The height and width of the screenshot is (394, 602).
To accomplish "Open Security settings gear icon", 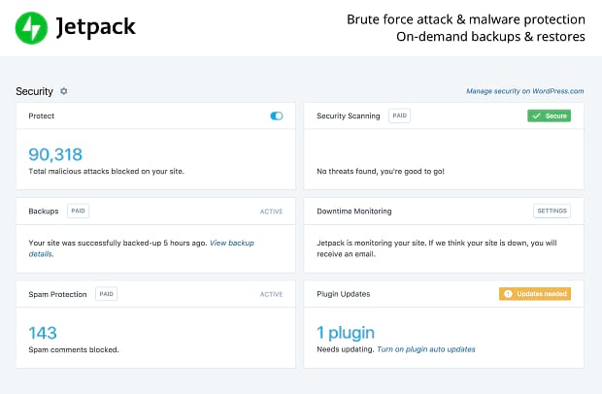I will (x=64, y=91).
